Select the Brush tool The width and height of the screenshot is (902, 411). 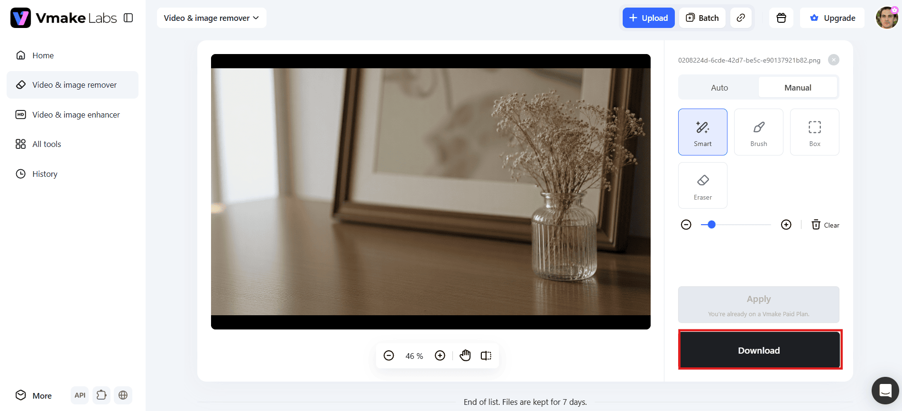(758, 132)
